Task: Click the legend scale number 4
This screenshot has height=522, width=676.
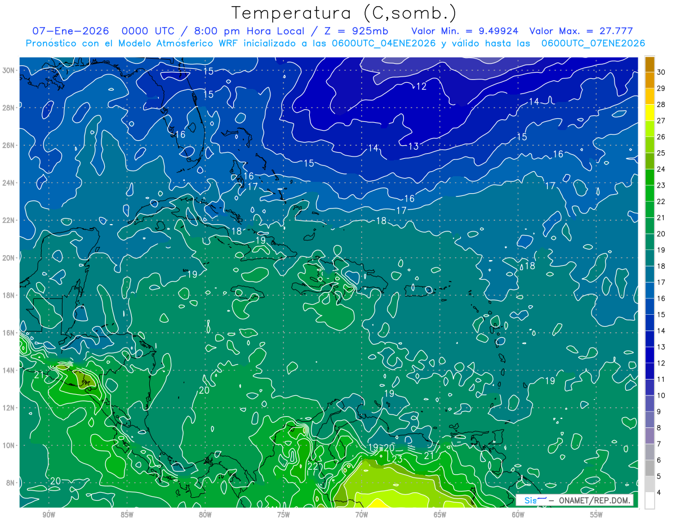Action: tap(660, 492)
